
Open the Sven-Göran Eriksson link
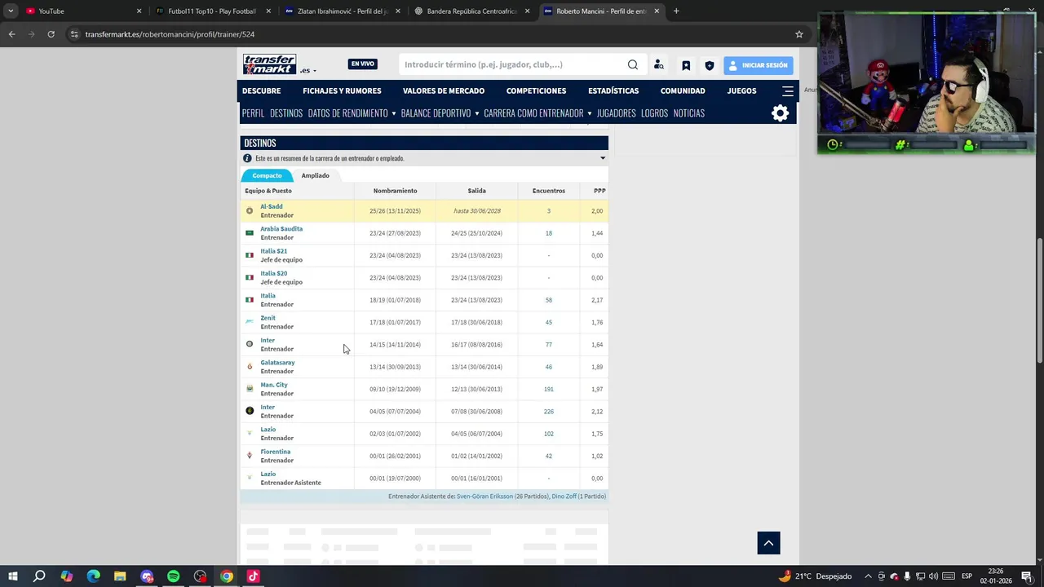pos(484,497)
